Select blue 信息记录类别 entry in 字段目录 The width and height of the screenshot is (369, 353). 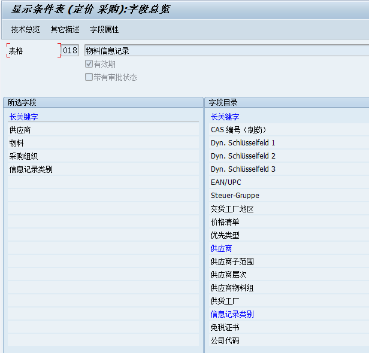(x=289, y=314)
